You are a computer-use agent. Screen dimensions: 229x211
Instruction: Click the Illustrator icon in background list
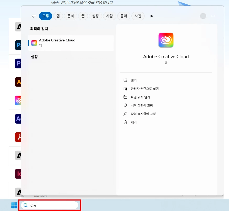click(x=18, y=82)
